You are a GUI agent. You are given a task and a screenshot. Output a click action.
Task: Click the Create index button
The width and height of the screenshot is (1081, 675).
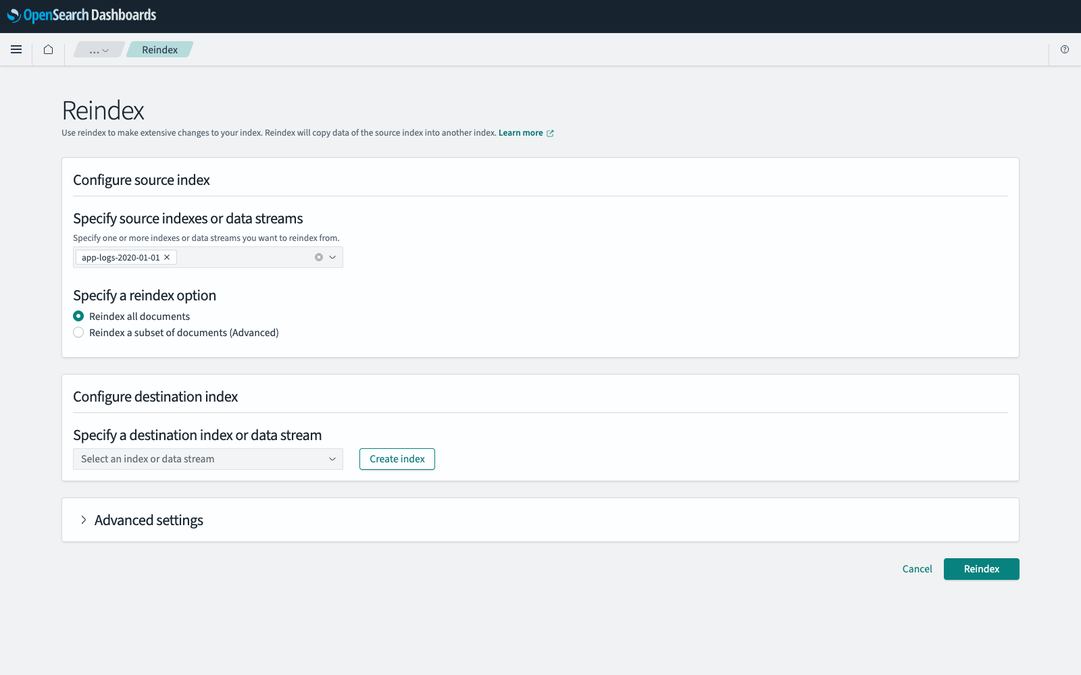tap(397, 459)
